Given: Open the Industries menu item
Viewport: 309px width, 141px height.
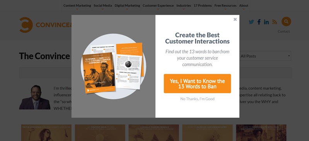Looking at the screenshot, I should [183, 5].
